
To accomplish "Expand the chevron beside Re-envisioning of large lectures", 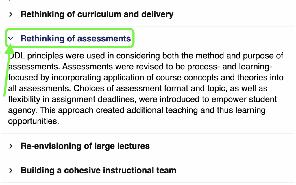I will (11, 146).
